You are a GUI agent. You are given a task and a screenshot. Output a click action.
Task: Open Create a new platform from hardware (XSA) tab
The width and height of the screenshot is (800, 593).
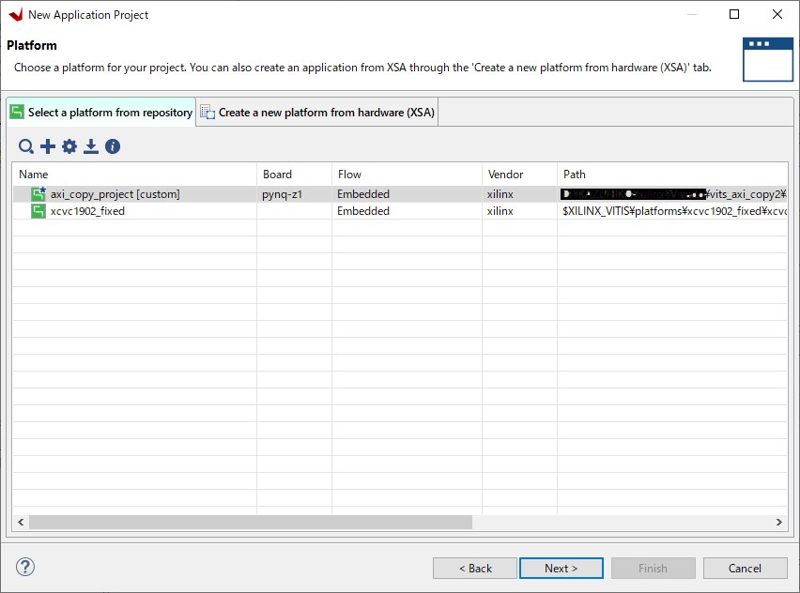317,113
